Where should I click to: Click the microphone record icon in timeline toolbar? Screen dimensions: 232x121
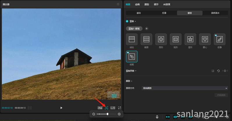(157, 117)
